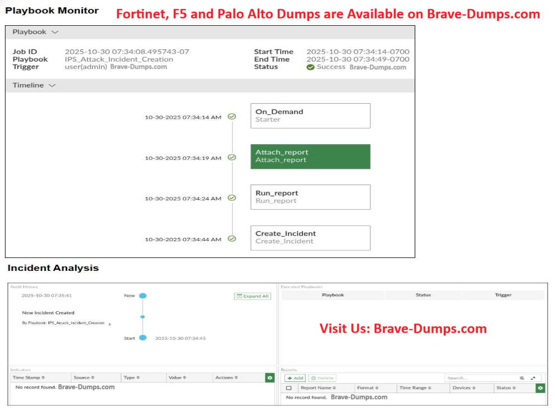Open the On_Demand Starter task box
The width and height of the screenshot is (555, 410).
click(310, 116)
